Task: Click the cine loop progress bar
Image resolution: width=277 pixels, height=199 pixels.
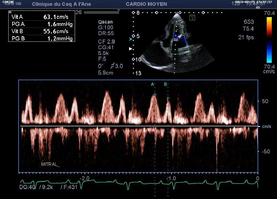Action: [101, 12]
